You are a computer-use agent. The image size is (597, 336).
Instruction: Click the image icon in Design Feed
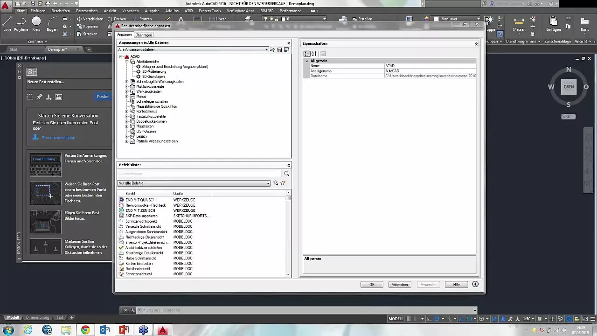[x=58, y=97]
